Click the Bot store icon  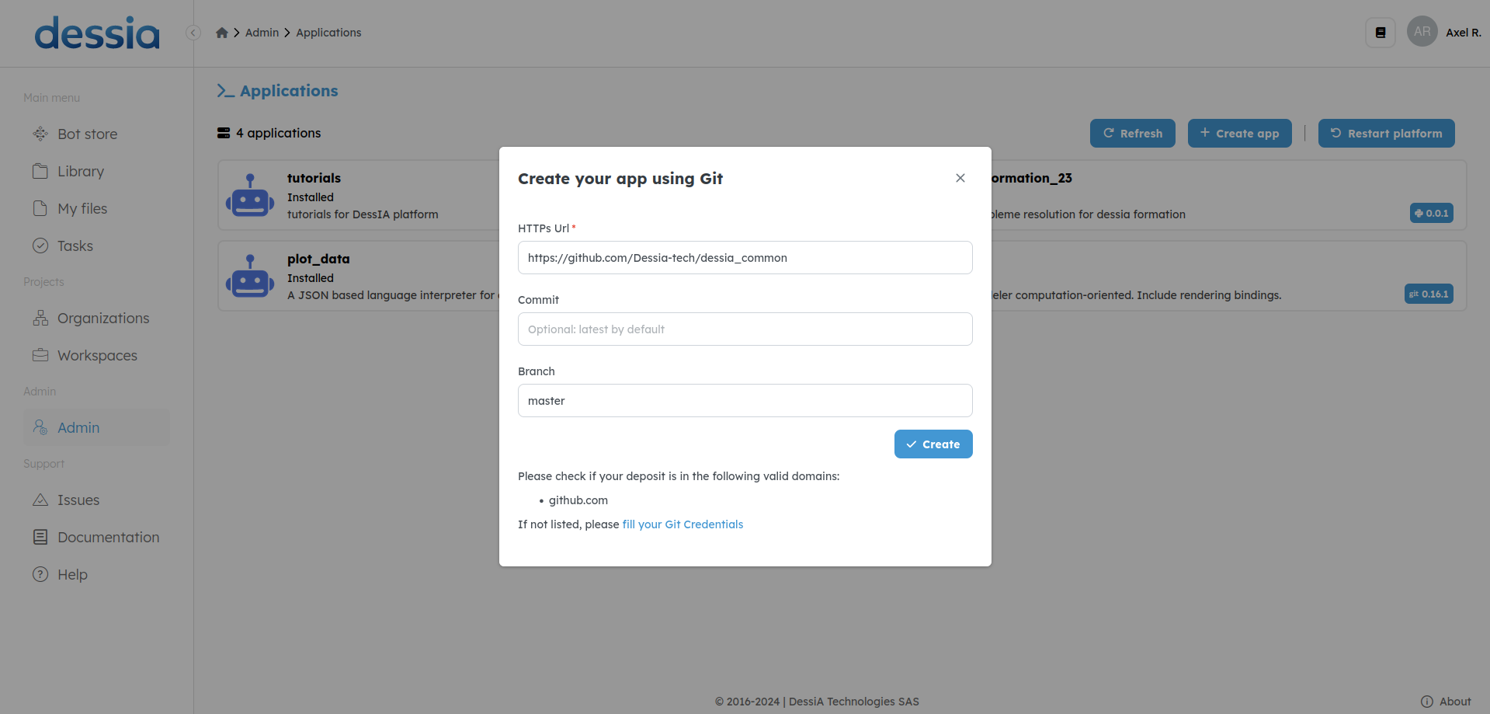40,134
